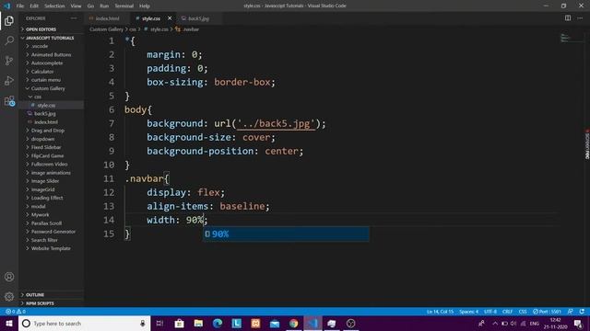Launch Microsoft Edge from taskbar
Viewport: 590px width, 331px height.
click(x=218, y=323)
